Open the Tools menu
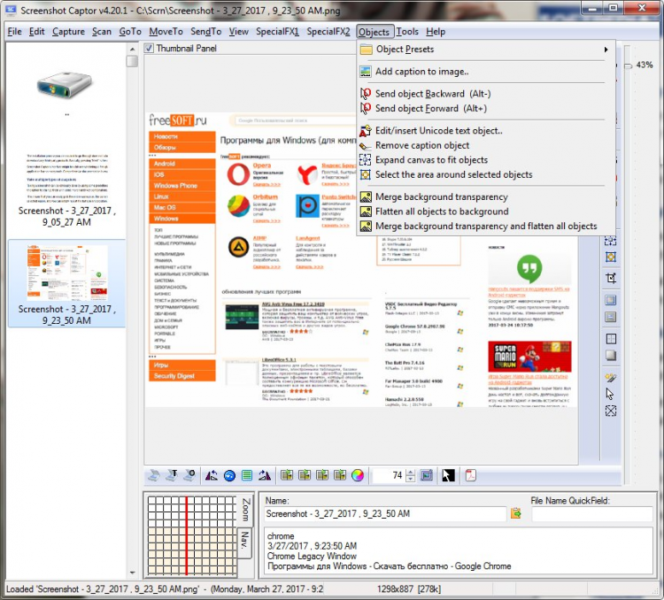Screen dimensions: 664x600 tap(407, 32)
